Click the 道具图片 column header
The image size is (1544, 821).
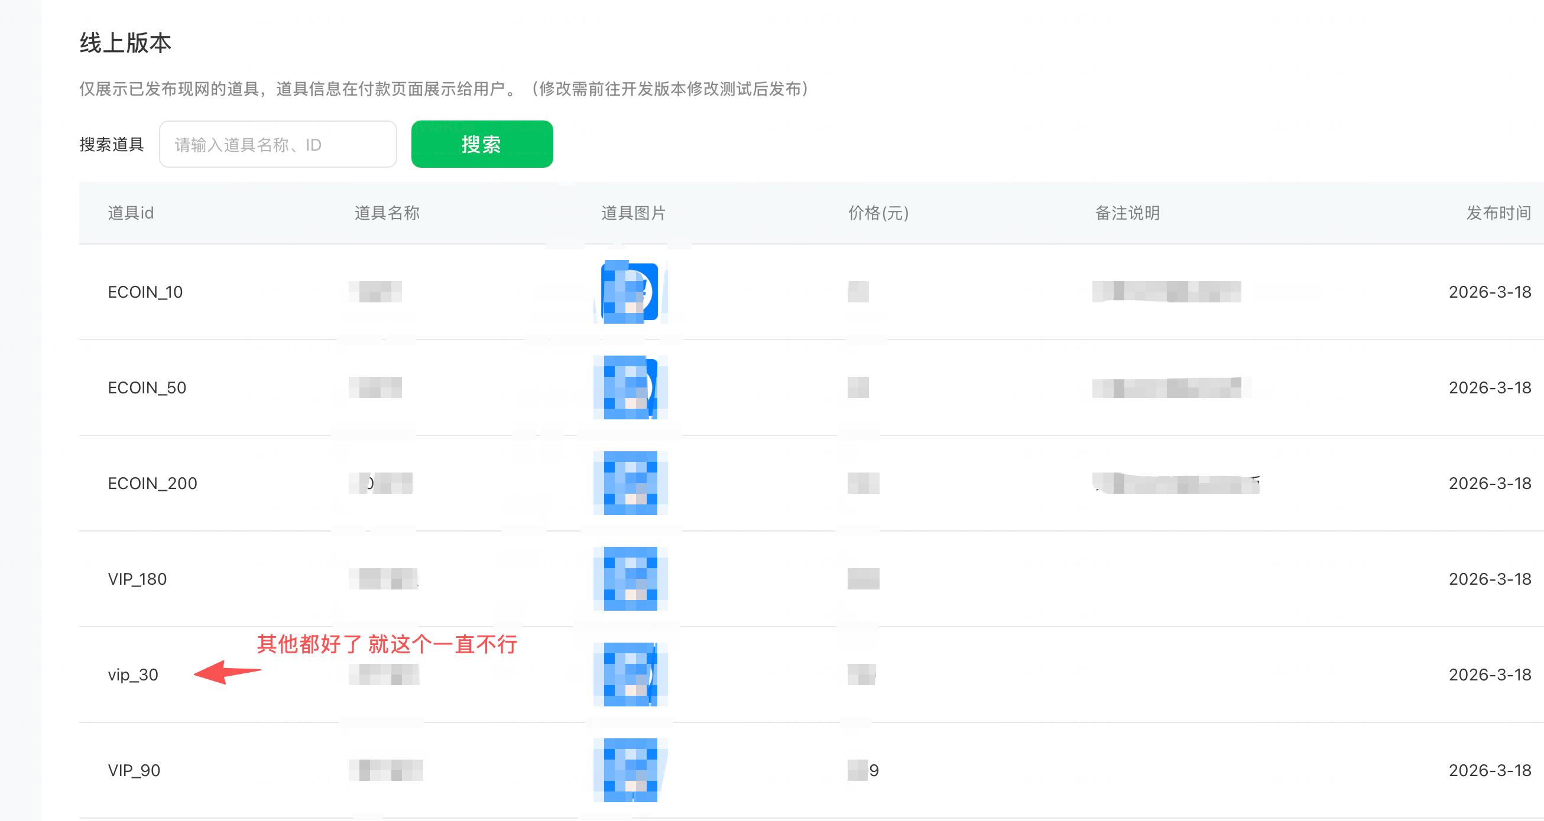pyautogui.click(x=633, y=213)
